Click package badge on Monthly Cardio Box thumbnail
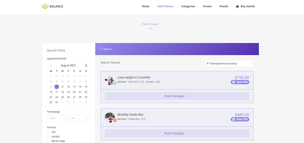The height and width of the screenshot is (143, 304). pos(115,120)
